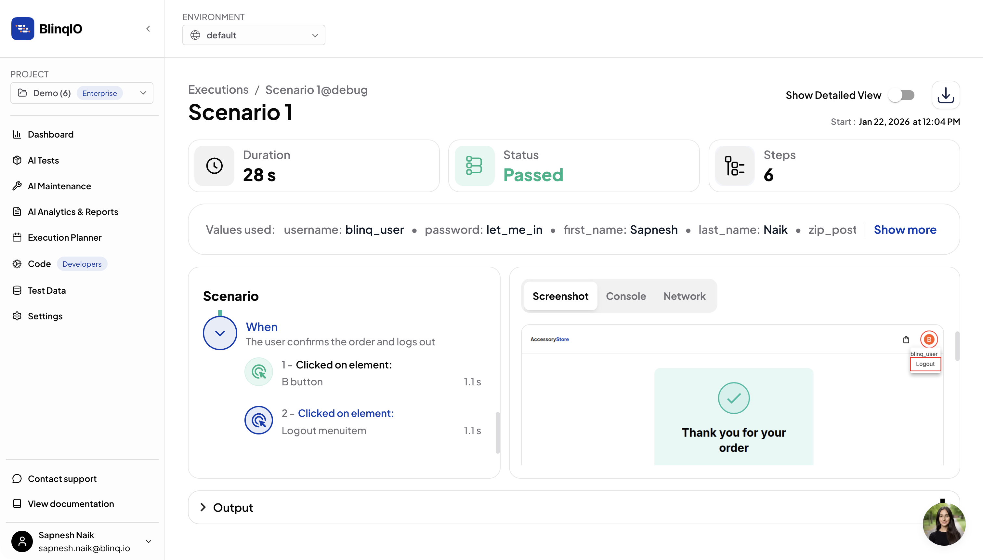The image size is (983, 560).
Task: Click the download report icon
Action: (945, 95)
